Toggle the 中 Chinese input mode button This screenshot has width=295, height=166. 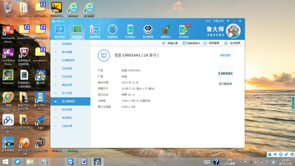point(275,154)
